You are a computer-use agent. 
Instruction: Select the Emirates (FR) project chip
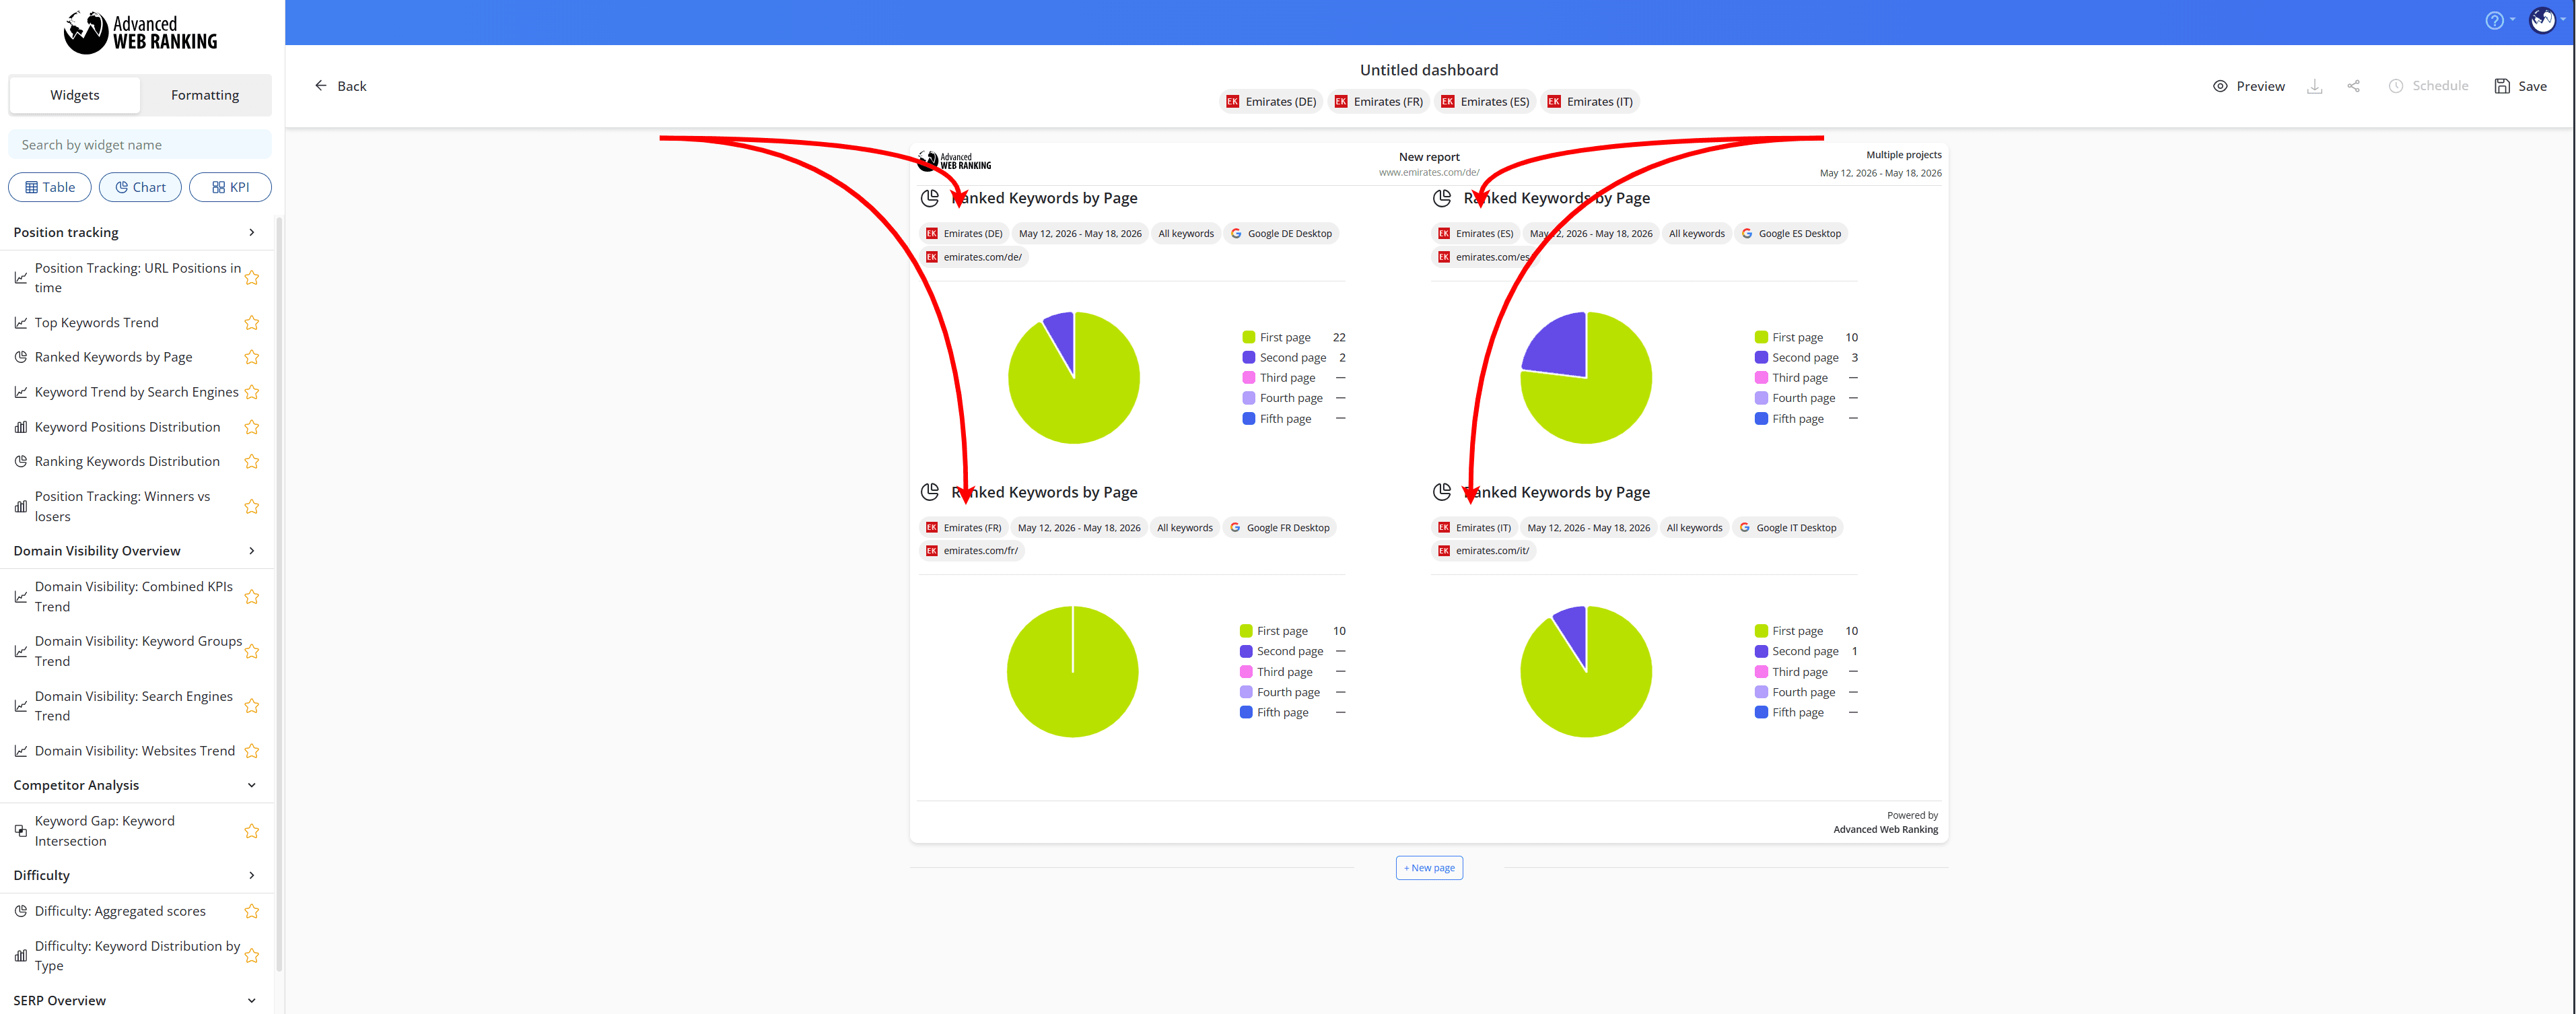coord(1379,101)
